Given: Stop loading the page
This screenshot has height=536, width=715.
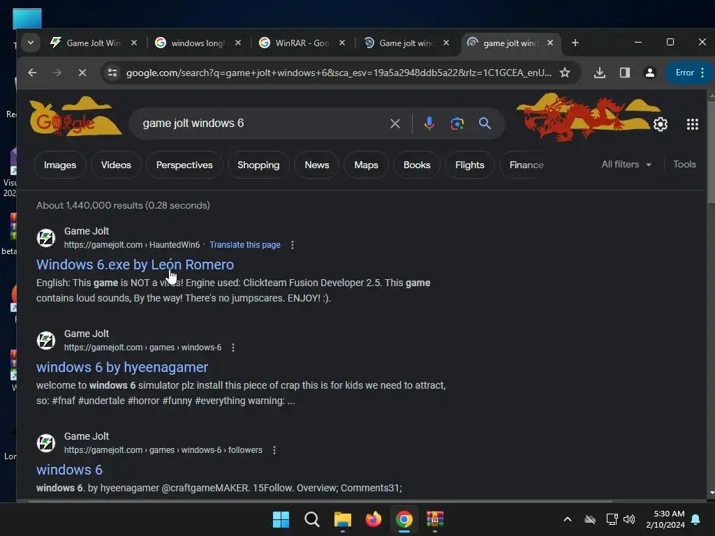Looking at the screenshot, I should (82, 73).
